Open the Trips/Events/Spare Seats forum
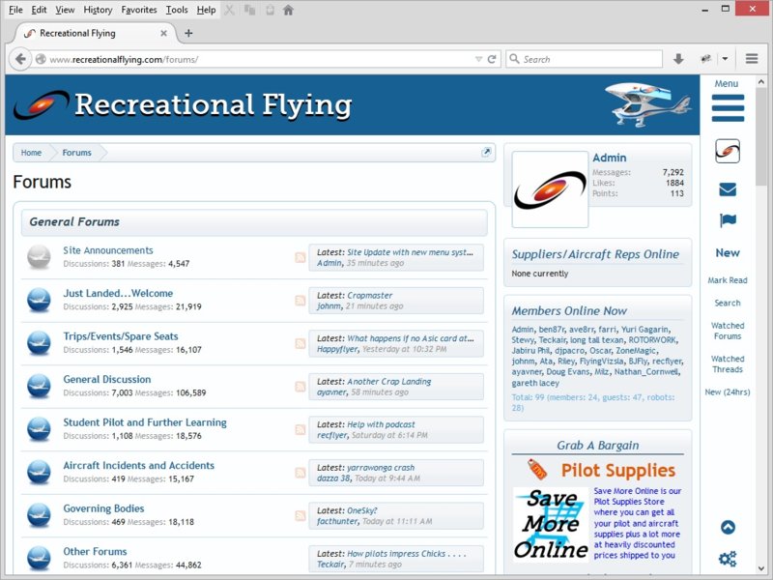This screenshot has height=580, width=773. pyautogui.click(x=121, y=336)
